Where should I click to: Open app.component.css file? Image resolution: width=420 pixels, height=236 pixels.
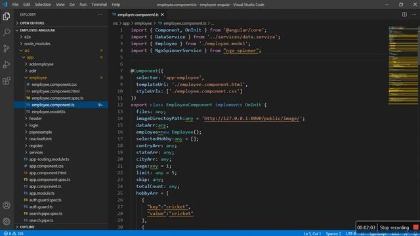coord(61,166)
